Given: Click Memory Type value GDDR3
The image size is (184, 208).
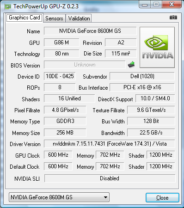Looking at the screenshot, I should 65,121.
